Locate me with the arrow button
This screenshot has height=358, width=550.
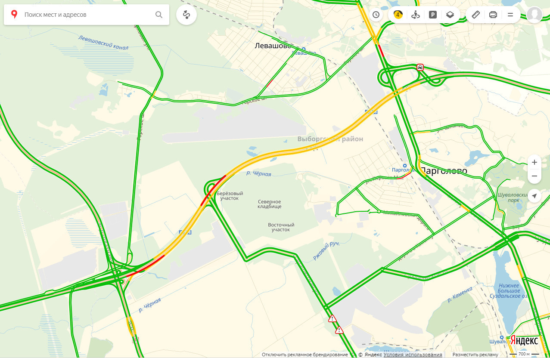point(534,196)
